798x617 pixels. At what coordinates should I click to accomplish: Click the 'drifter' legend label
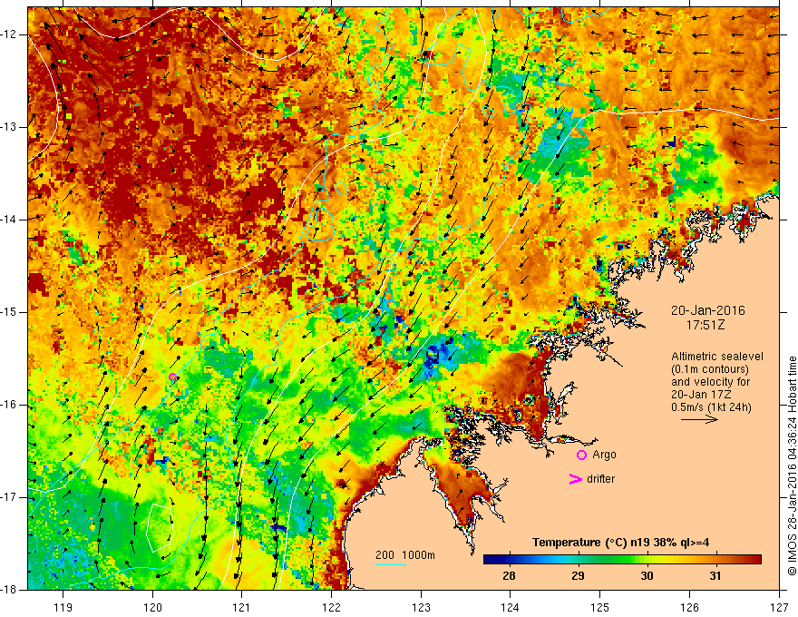tap(600, 479)
